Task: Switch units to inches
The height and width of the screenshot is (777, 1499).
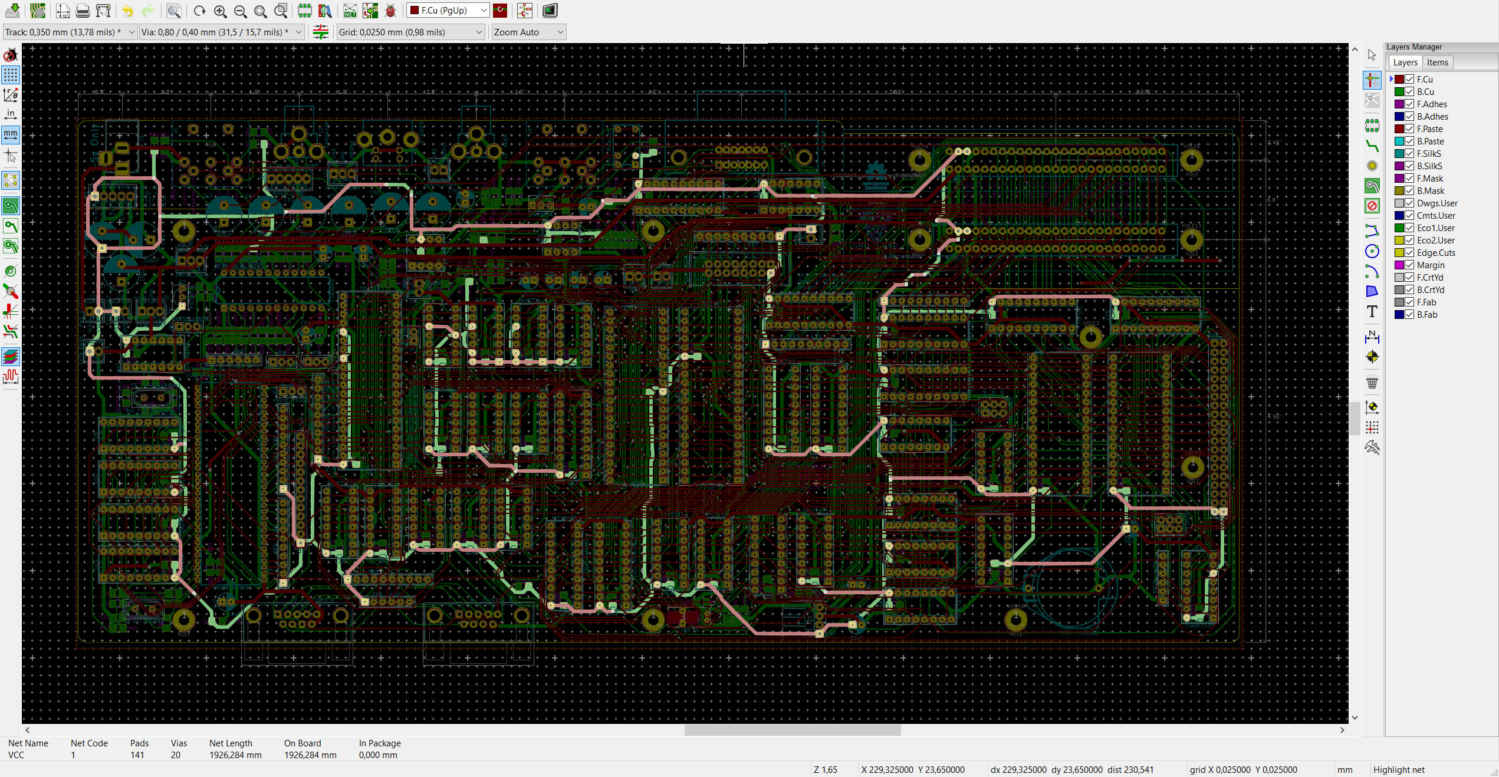Action: (x=11, y=114)
